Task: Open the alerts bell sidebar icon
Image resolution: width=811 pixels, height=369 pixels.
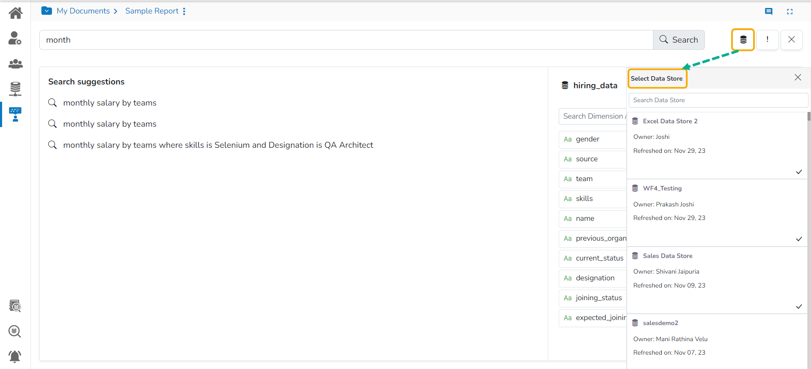Action: [x=15, y=356]
